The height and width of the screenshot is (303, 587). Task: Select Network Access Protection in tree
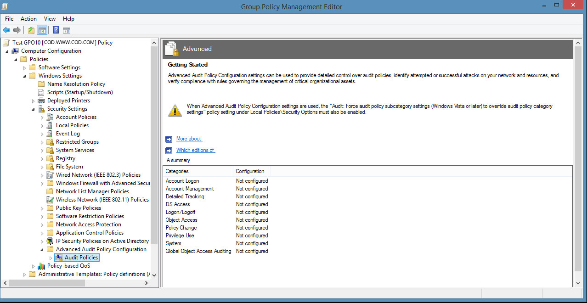point(89,224)
